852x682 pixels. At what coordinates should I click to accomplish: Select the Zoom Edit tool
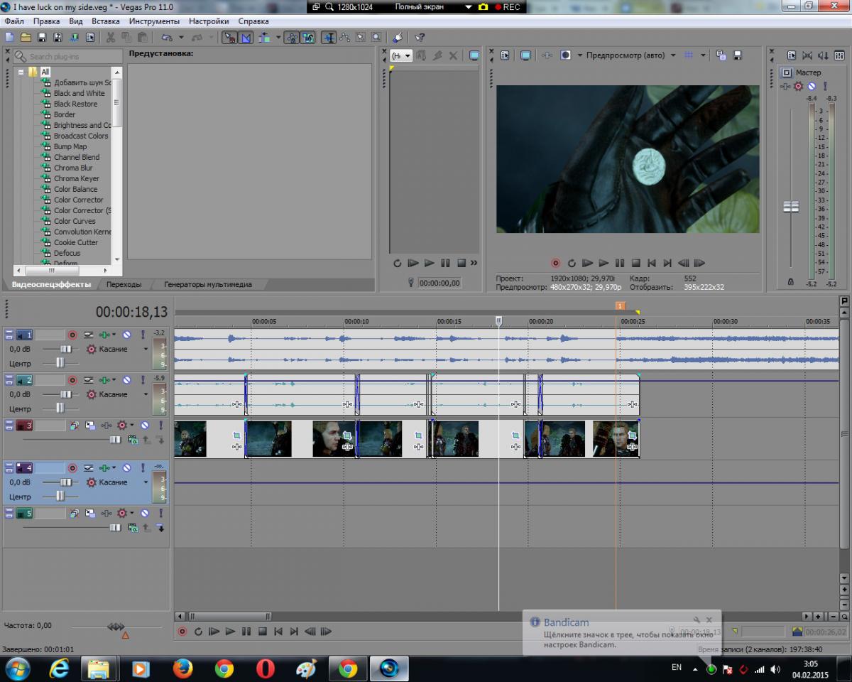point(376,37)
